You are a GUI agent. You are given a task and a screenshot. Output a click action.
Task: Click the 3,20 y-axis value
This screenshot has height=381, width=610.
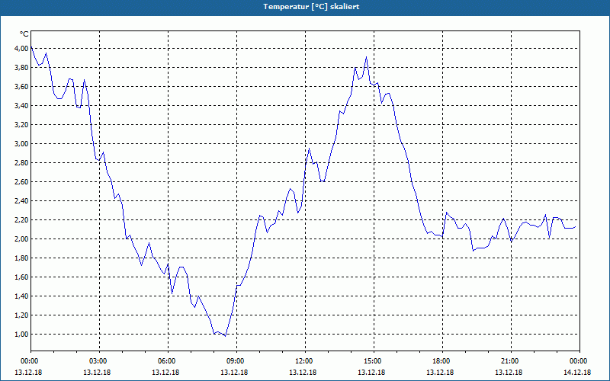[22, 125]
